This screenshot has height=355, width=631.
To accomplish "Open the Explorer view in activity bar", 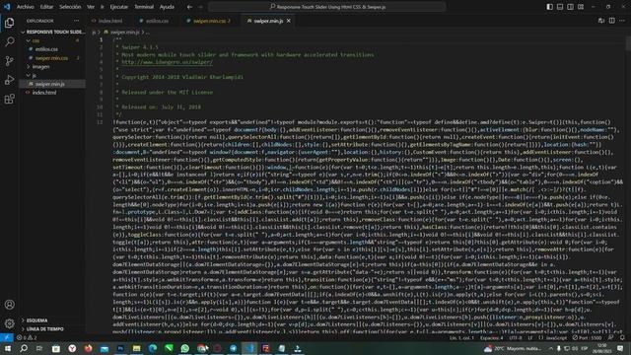I will click(9, 23).
